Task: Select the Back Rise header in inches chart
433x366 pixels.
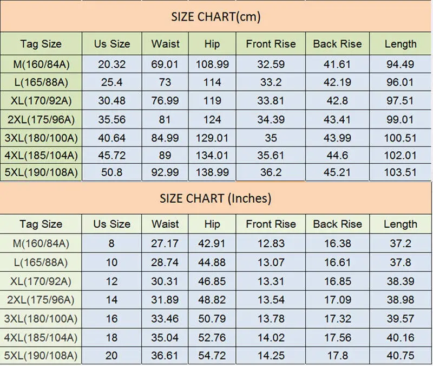Action: click(337, 224)
